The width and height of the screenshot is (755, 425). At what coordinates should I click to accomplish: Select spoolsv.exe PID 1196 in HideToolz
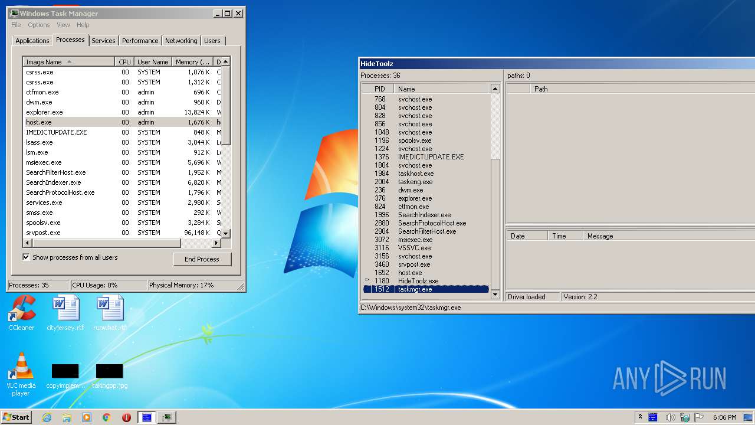426,140
